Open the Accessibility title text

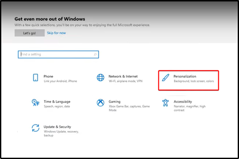point(183,101)
